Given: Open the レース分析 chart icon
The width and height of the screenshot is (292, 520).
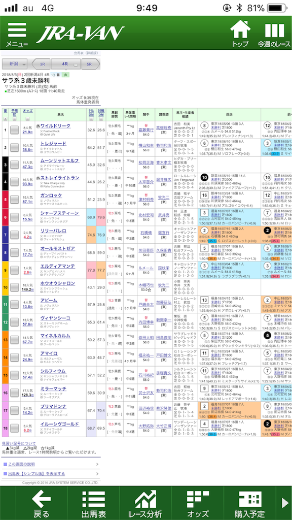Looking at the screenshot, I should pos(145,504).
